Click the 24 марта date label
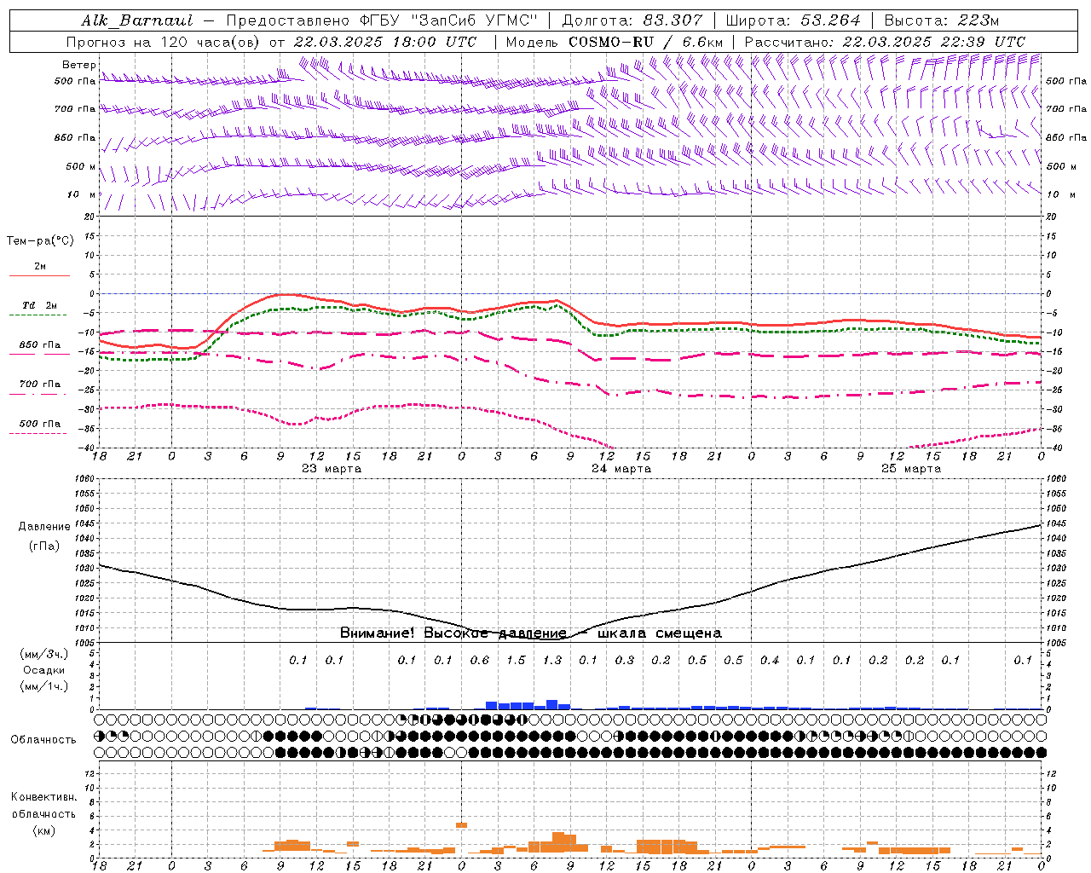This screenshot has height=873, width=1091. click(621, 468)
